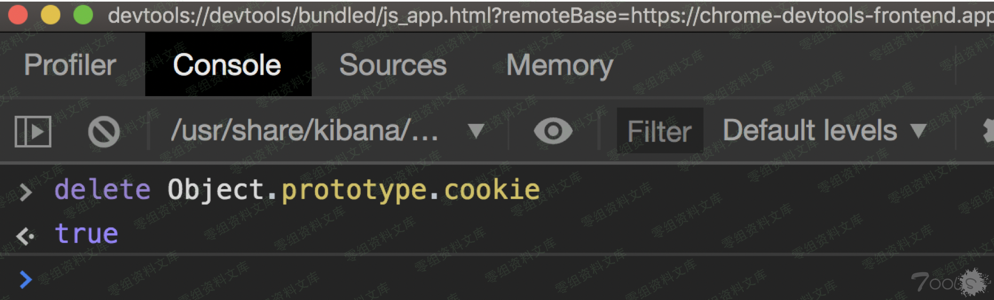994x300 pixels.
Task: Go to the Memory tab
Action: click(559, 65)
